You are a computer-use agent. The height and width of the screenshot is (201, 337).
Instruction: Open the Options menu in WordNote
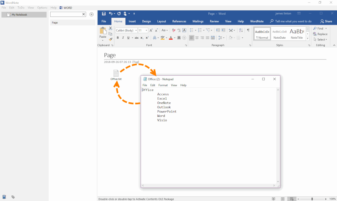click(x=42, y=8)
